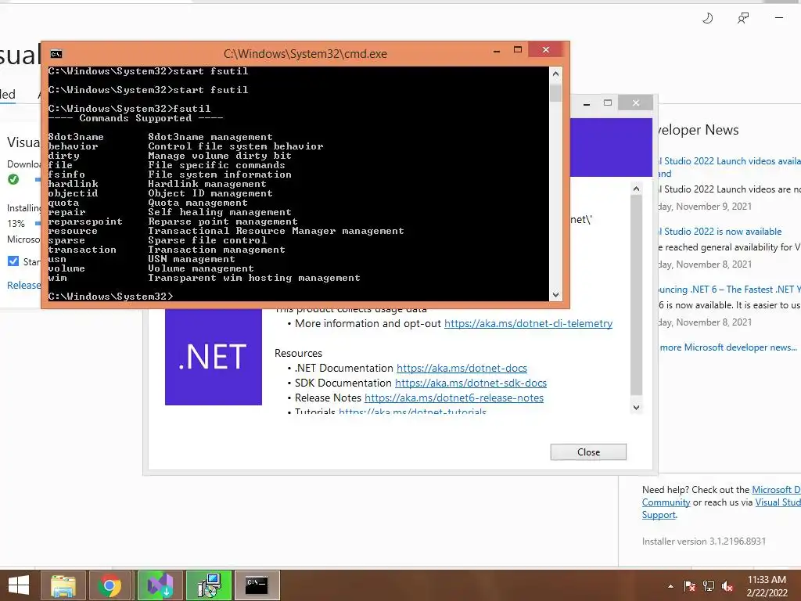
Task: Click the green check download status icon
Action: [x=14, y=179]
